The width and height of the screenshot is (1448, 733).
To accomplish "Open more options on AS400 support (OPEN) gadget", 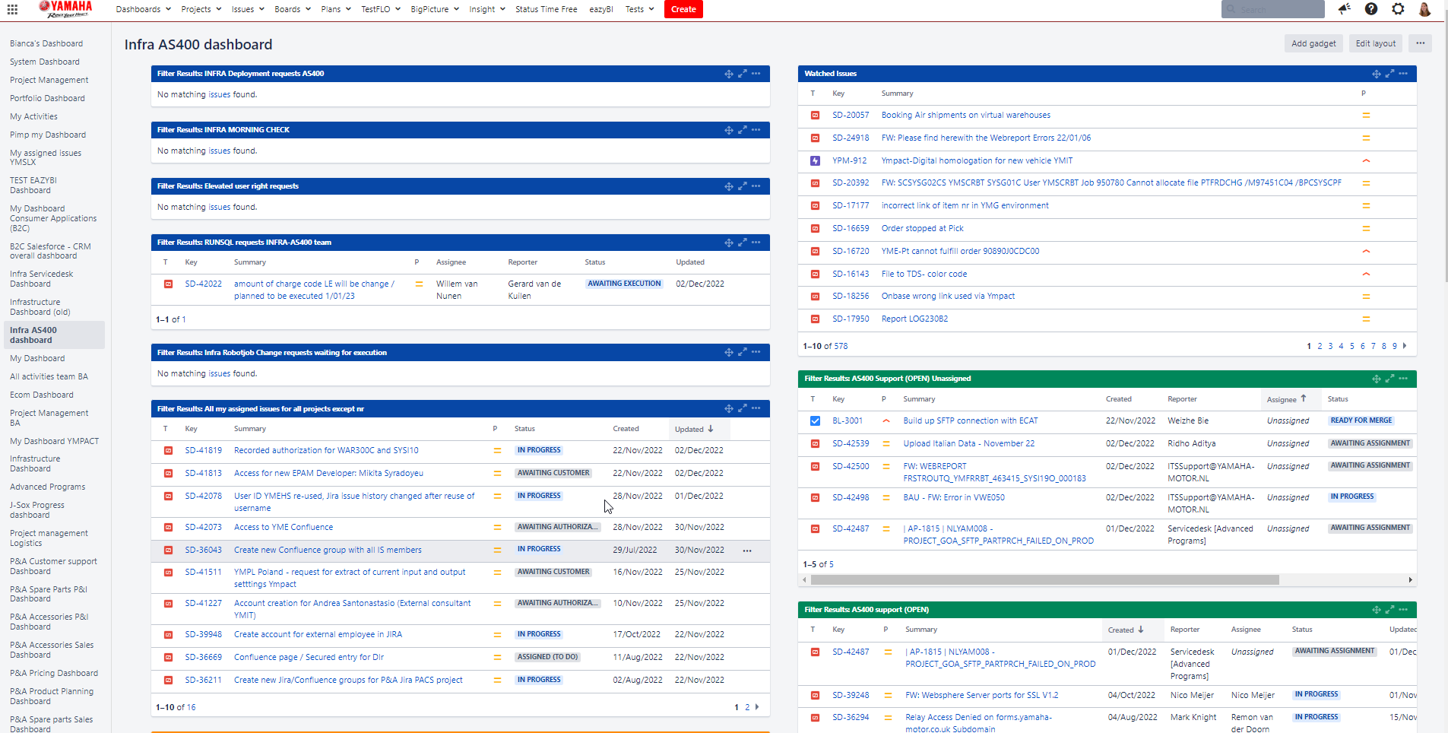I will point(1403,610).
